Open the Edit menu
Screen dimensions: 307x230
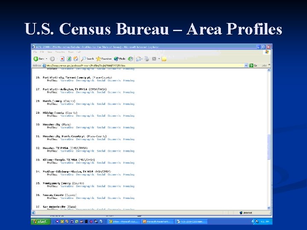coord(42,52)
